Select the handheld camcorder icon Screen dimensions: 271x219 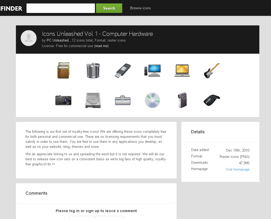pos(182,100)
